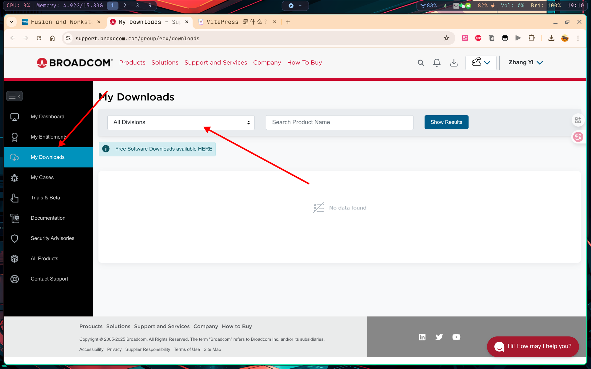Open the chat help bubble
Screen dimensions: 591x369
[x=533, y=346]
